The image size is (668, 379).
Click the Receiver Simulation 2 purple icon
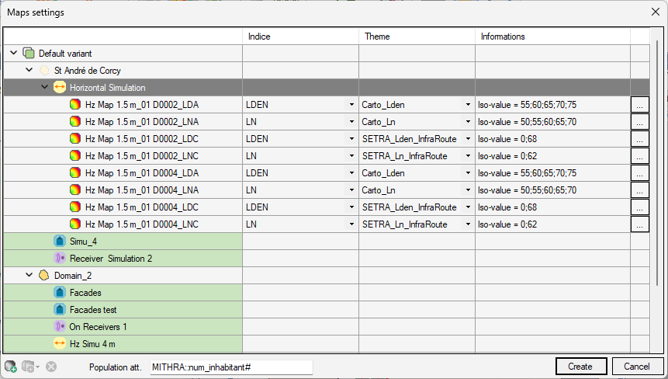click(60, 258)
